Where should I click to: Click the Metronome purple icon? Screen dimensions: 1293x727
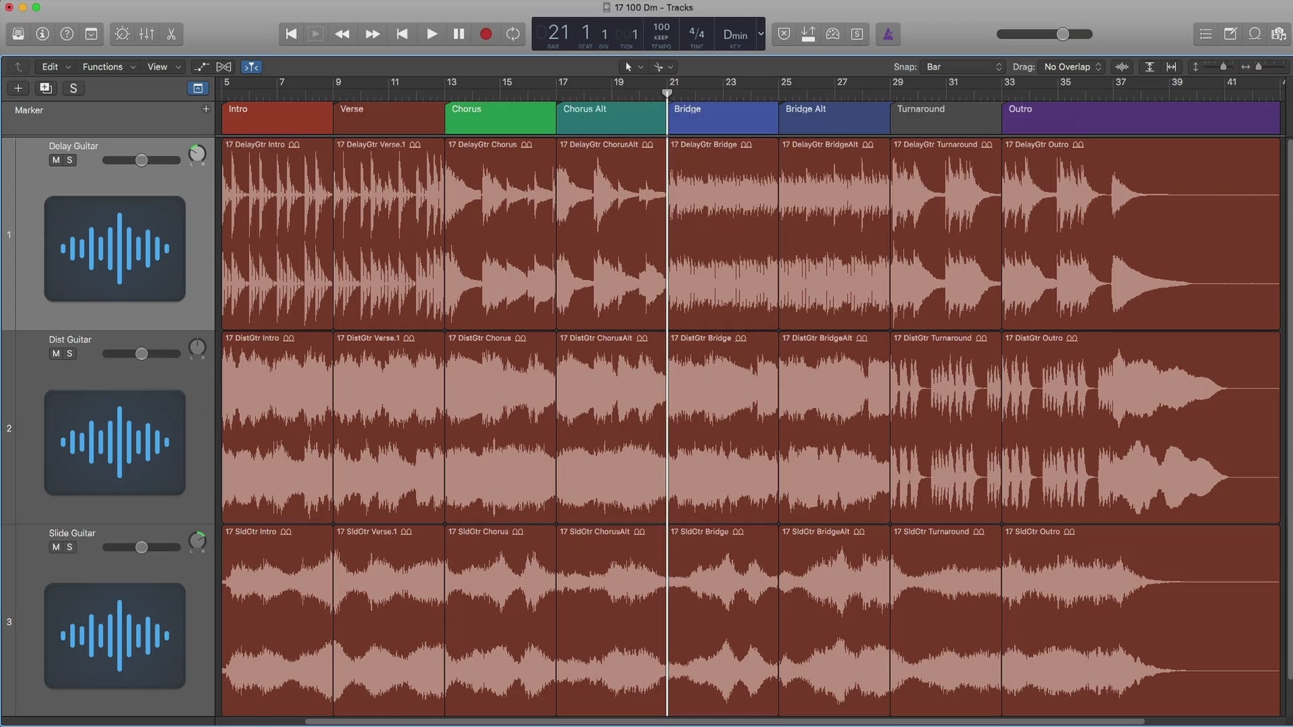(888, 34)
